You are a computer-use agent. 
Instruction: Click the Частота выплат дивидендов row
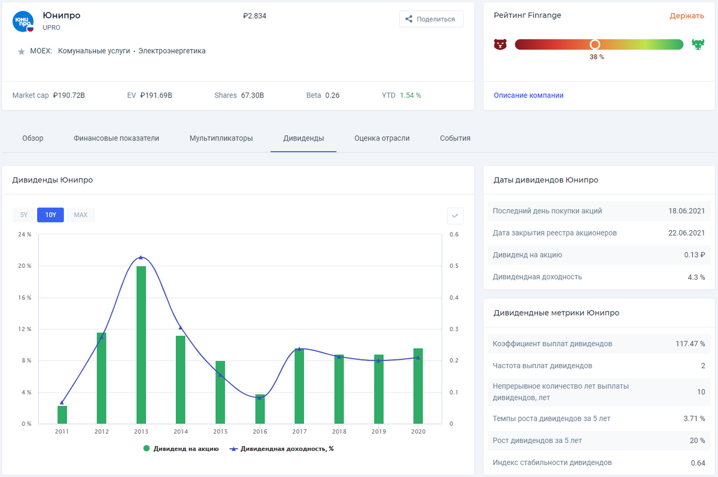[x=599, y=366]
